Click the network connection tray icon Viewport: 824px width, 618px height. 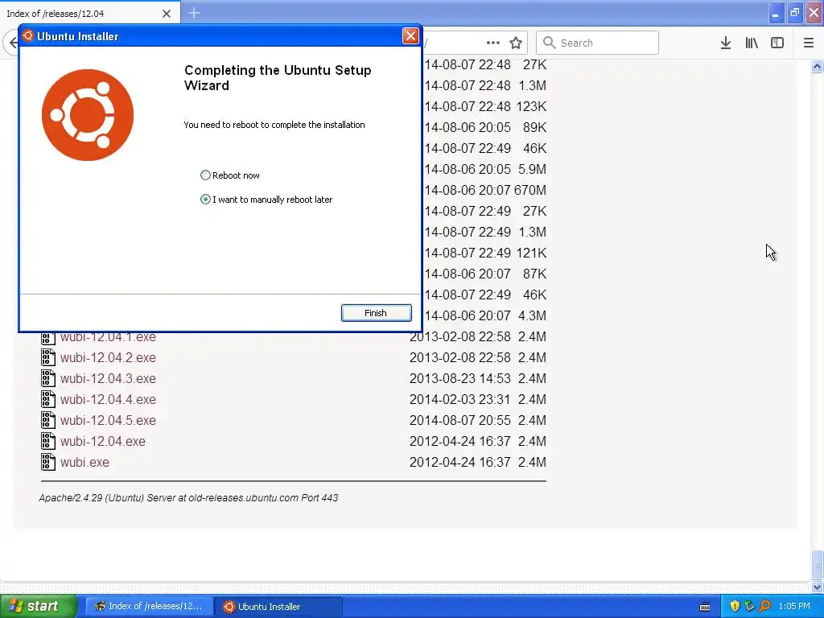tap(749, 607)
